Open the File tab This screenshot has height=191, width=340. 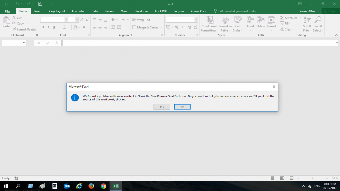7,11
